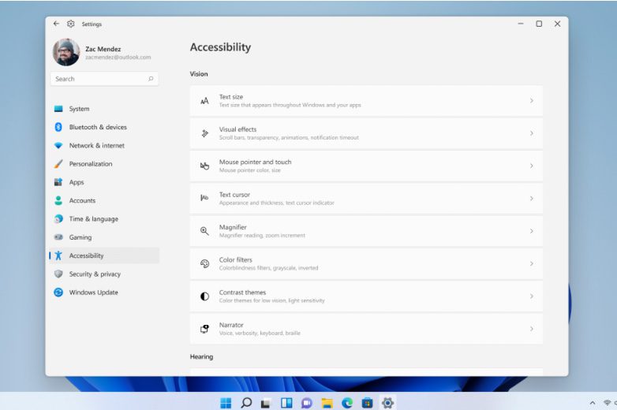Open Widgets on taskbar
This screenshot has width=617, height=410.
click(x=286, y=403)
